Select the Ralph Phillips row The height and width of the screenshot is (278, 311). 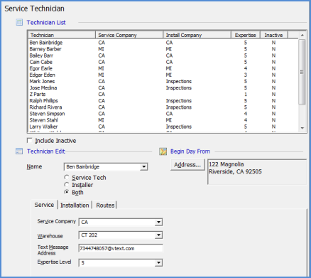163,101
